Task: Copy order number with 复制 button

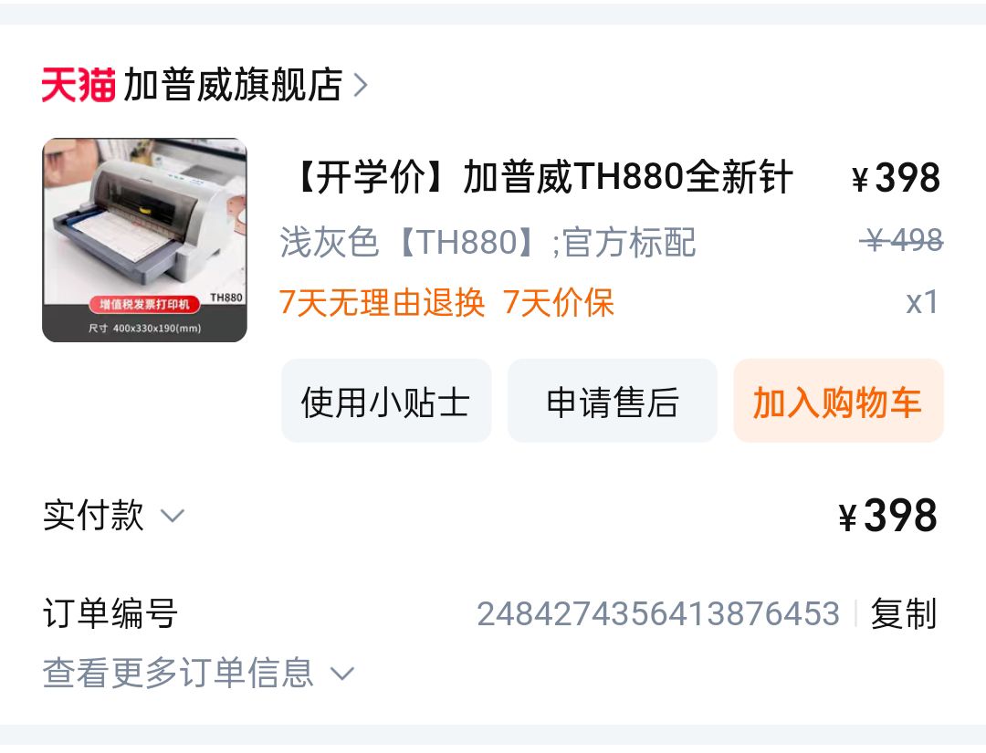Action: pos(904,613)
